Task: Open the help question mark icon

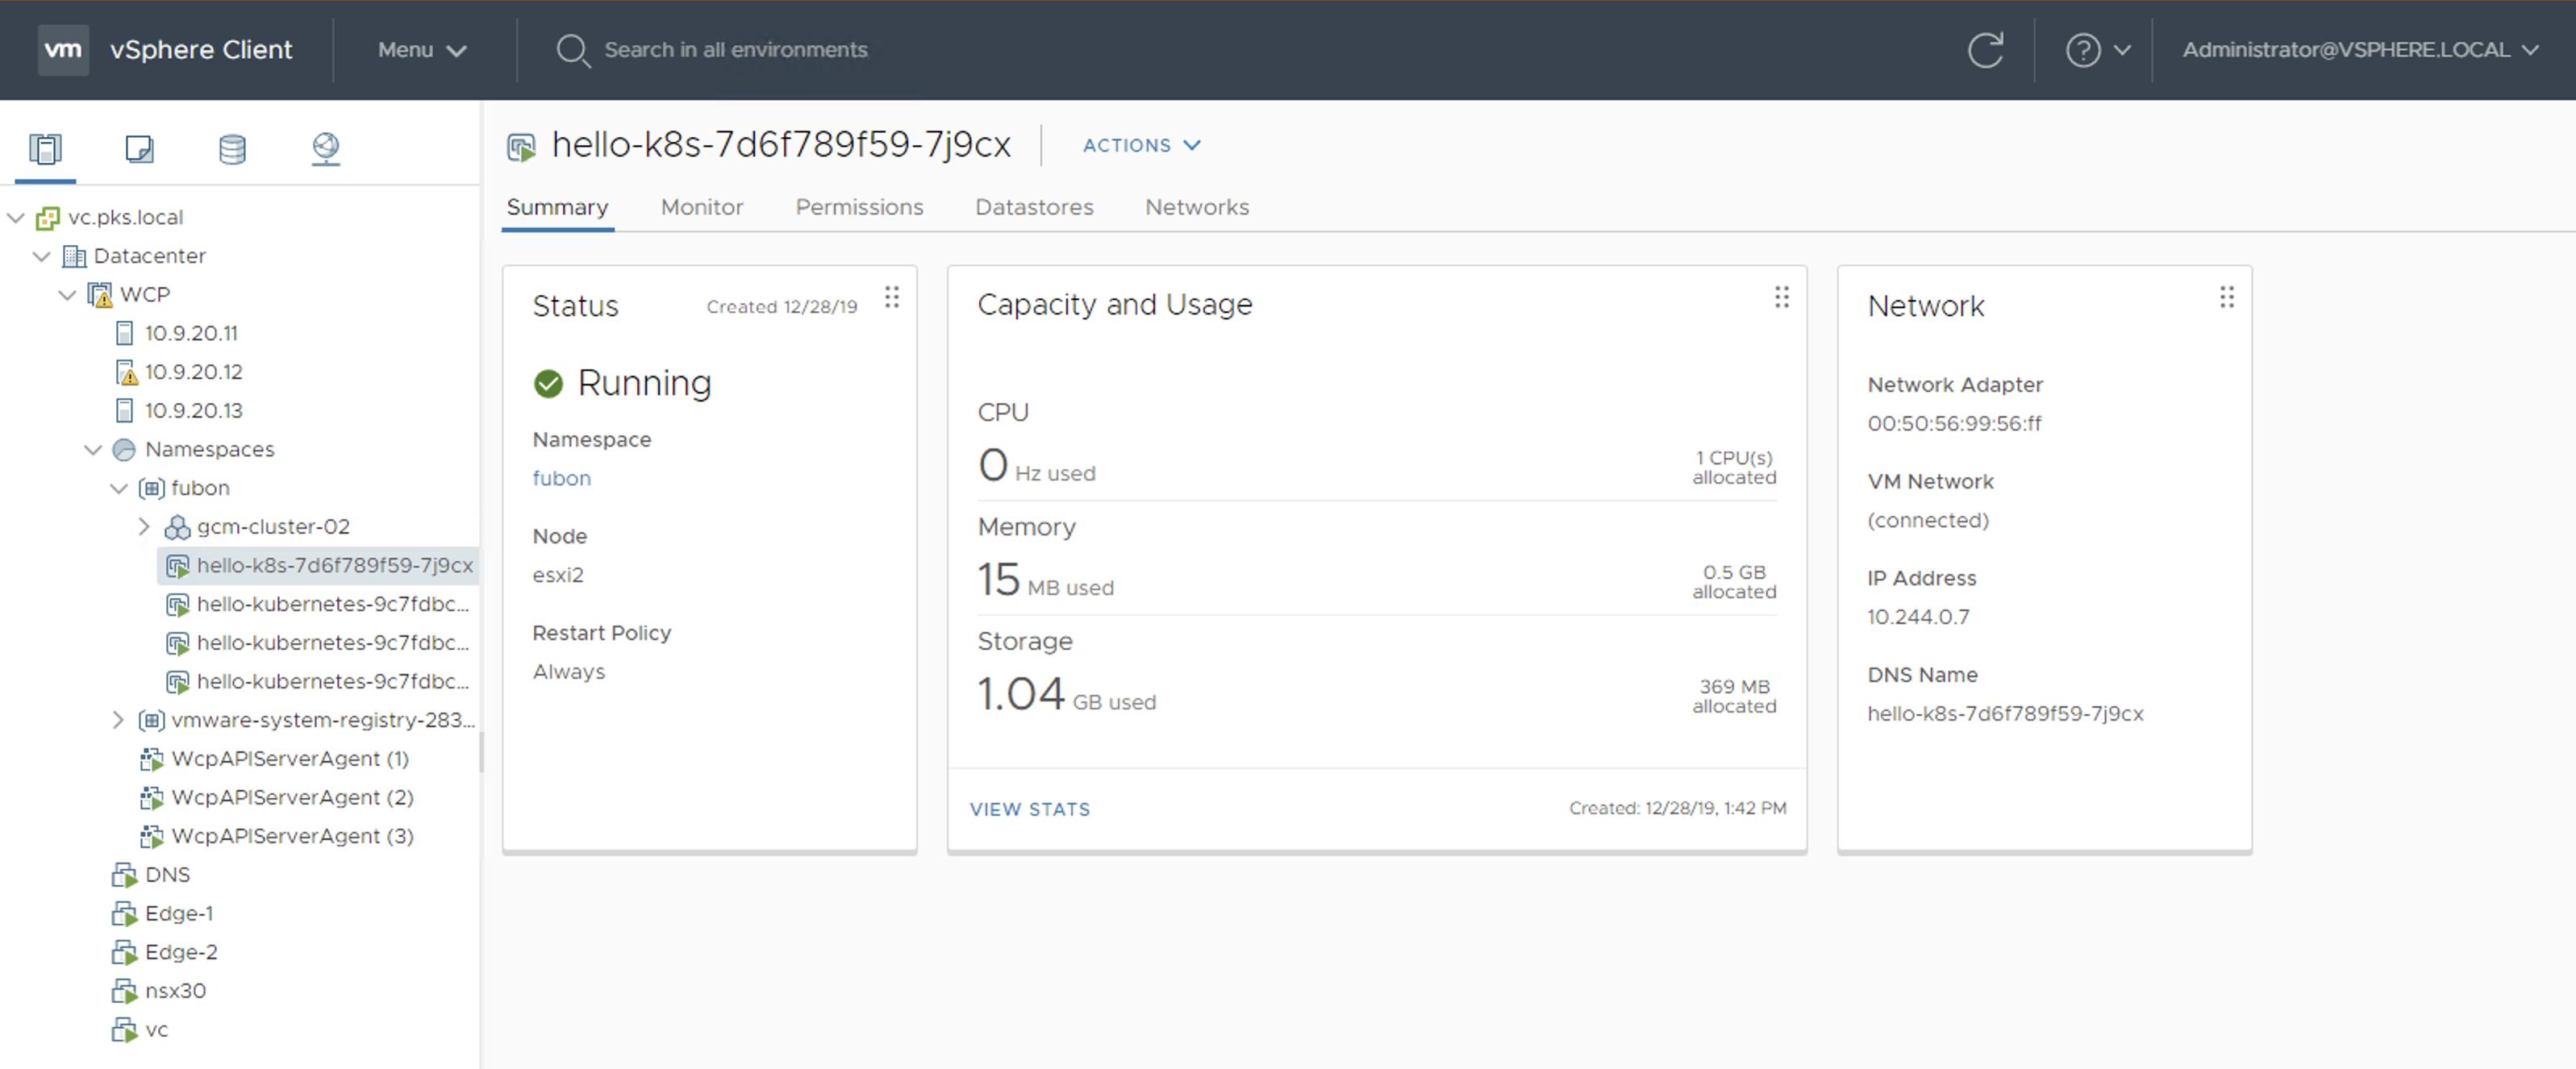Action: (2083, 50)
